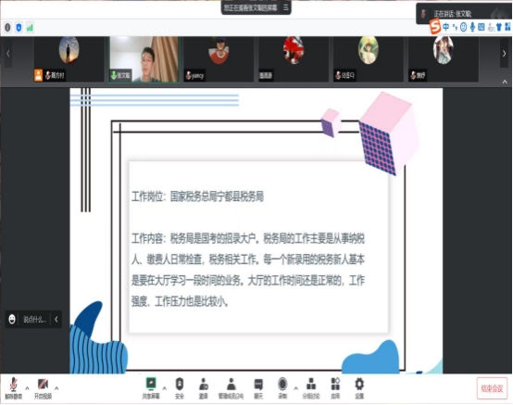Screen dimensions: 513x405
Task: Open menu in screen-viewing banner
Action: (285, 7)
